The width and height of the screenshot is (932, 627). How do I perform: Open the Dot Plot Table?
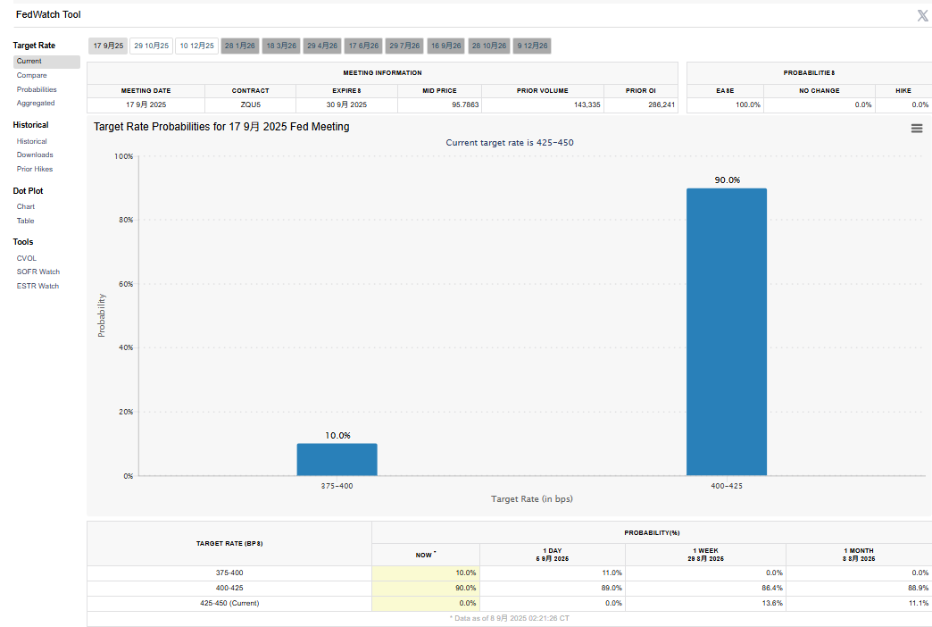pos(25,221)
